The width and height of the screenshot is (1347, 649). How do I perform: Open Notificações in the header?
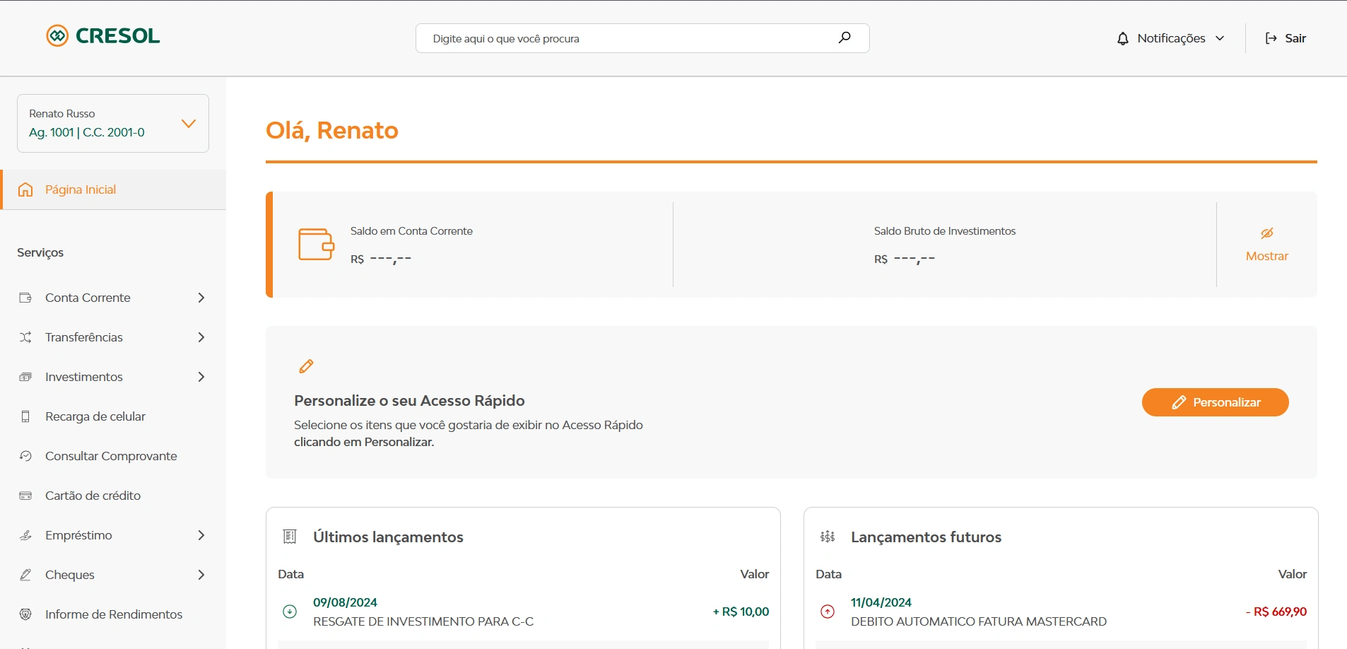(1171, 38)
